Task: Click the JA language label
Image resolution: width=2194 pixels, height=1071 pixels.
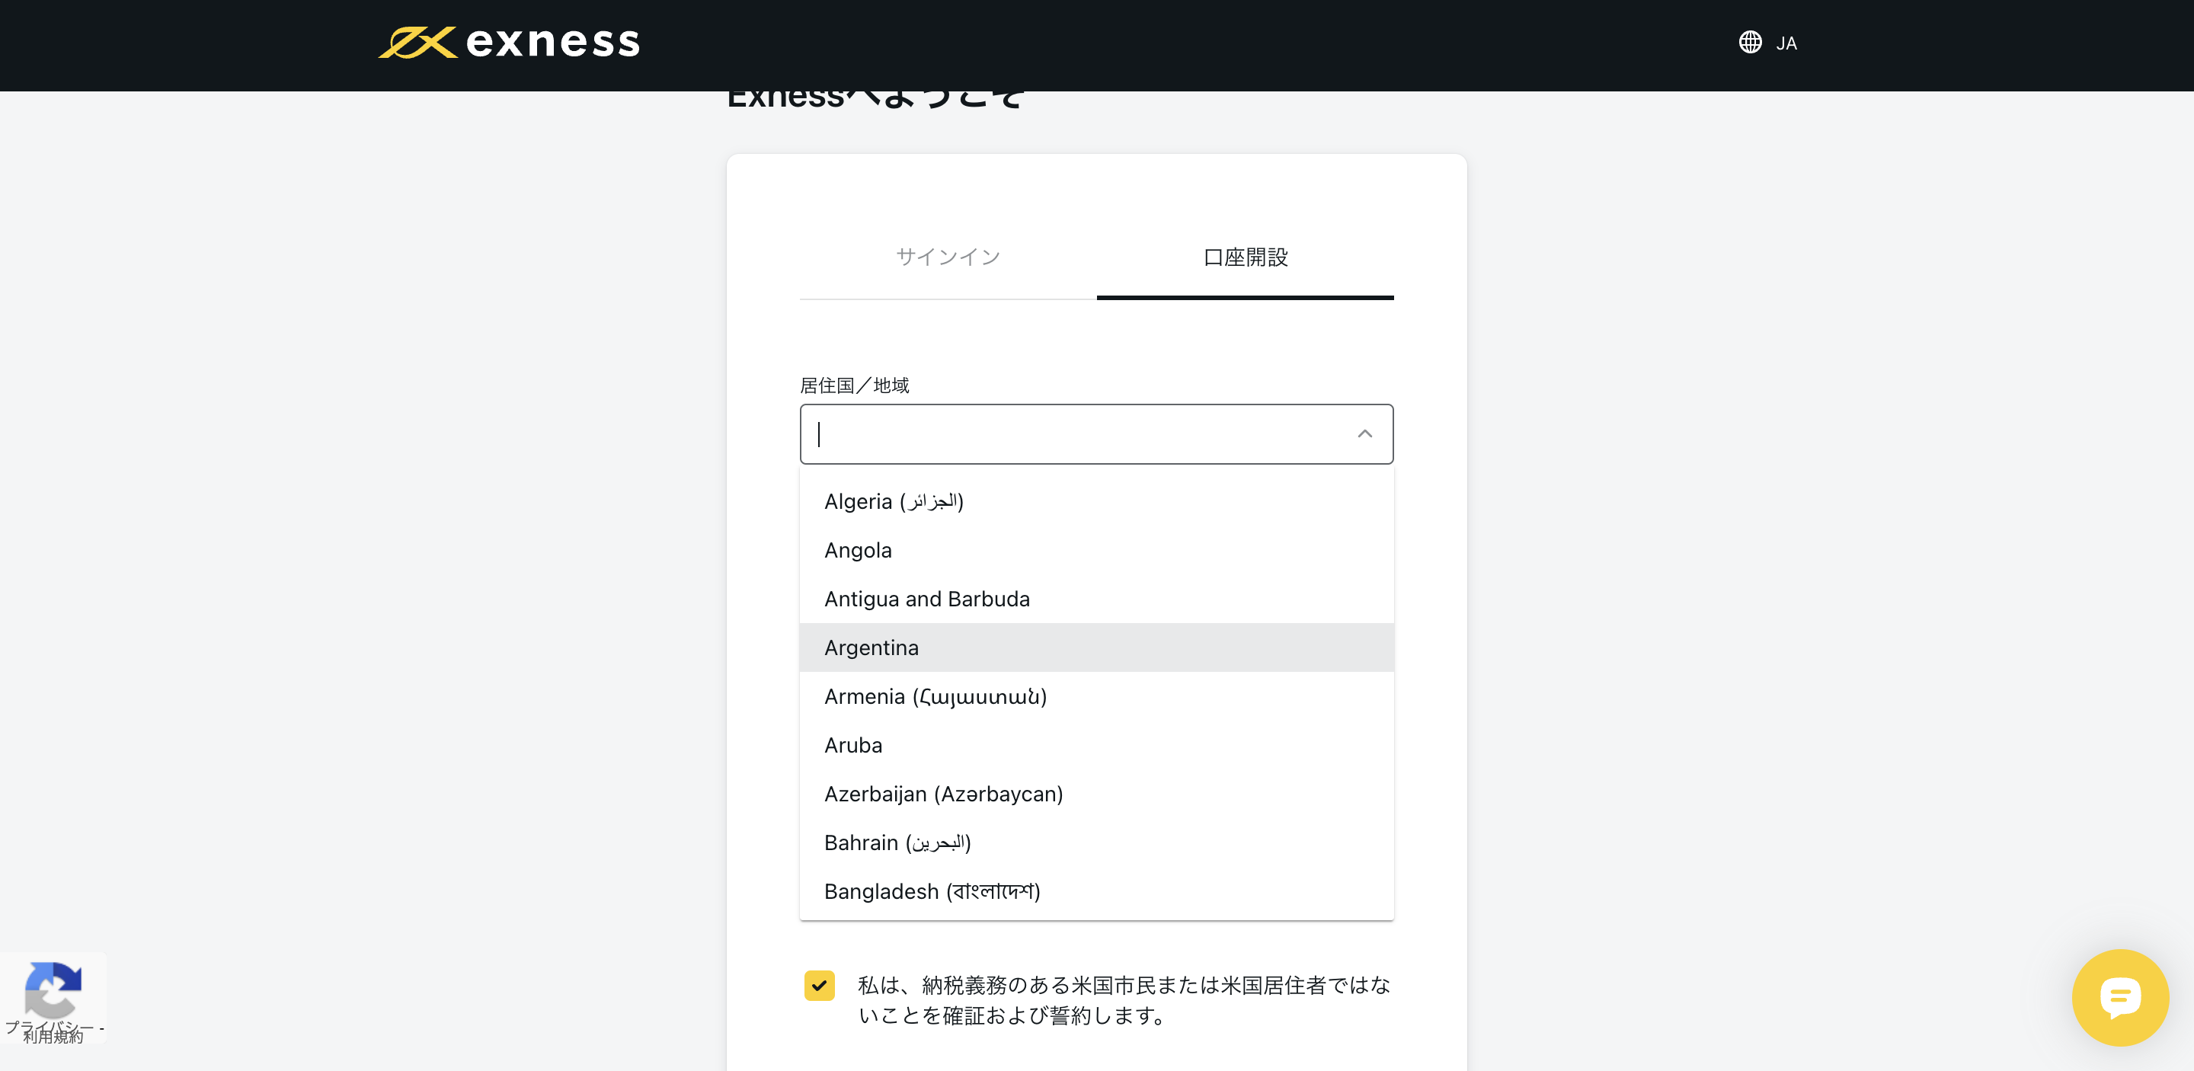Action: [x=1786, y=43]
